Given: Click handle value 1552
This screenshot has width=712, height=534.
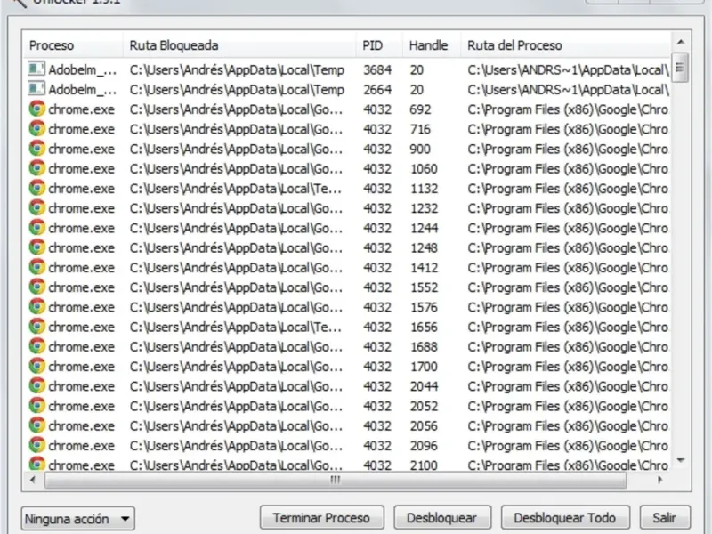Looking at the screenshot, I should coord(425,287).
